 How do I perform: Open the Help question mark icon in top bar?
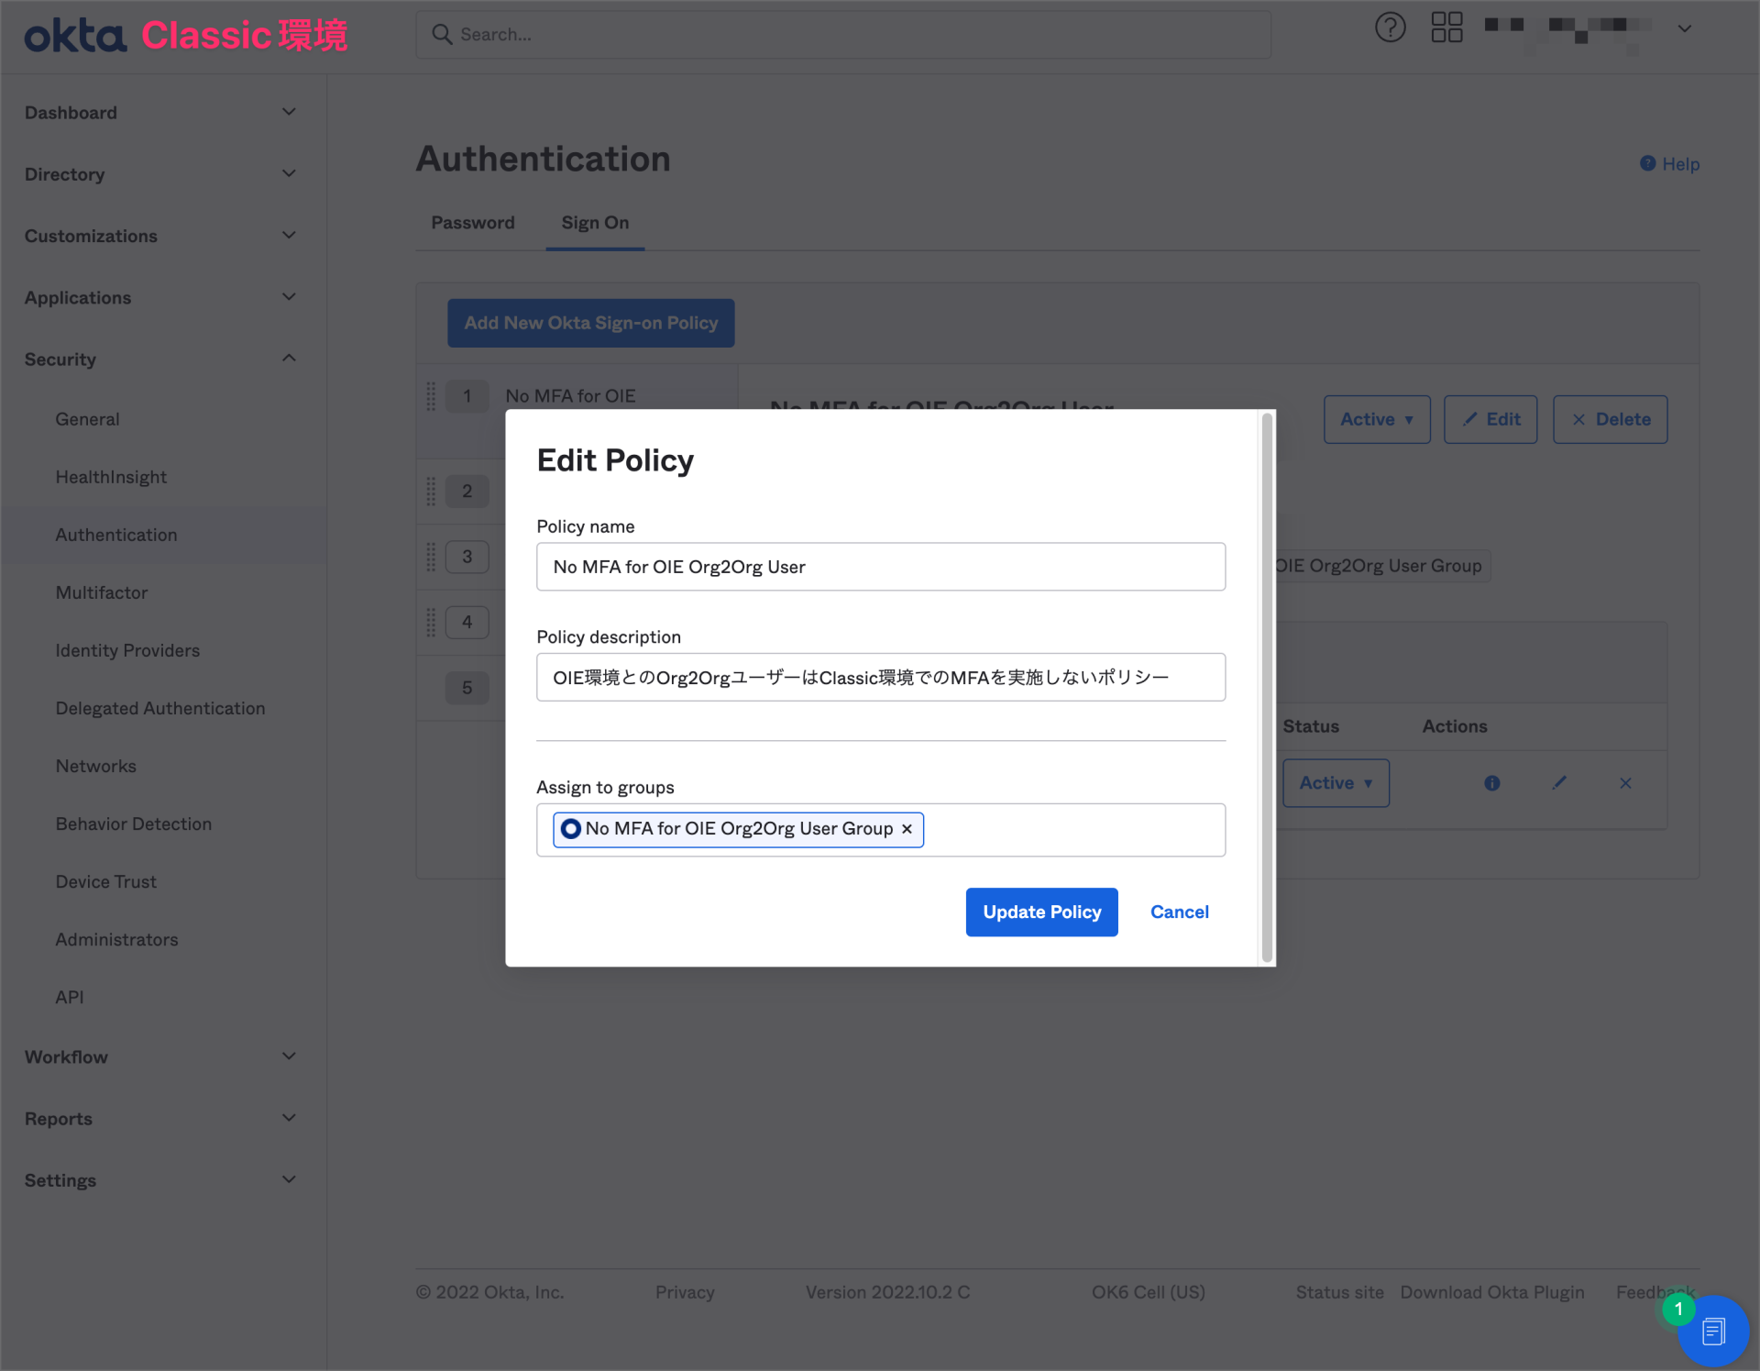click(1390, 28)
